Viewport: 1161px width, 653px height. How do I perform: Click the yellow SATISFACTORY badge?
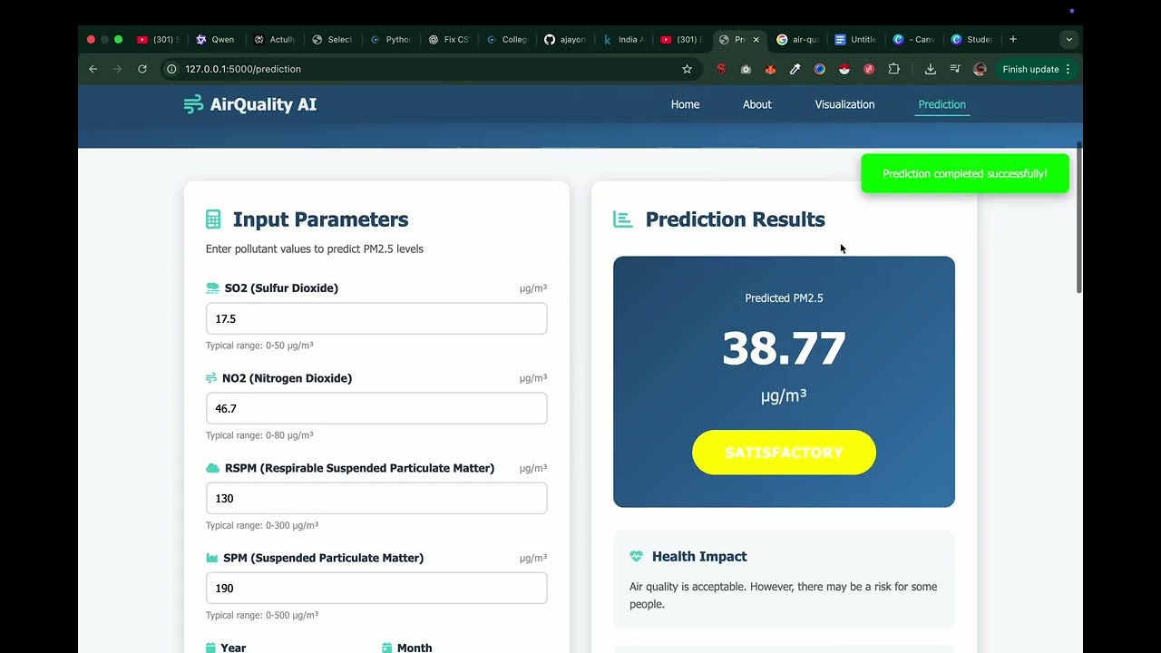coord(784,453)
